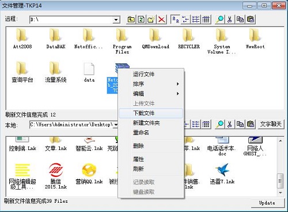Choose 重命名 from context menu
288x212 pixels.
[151, 133]
